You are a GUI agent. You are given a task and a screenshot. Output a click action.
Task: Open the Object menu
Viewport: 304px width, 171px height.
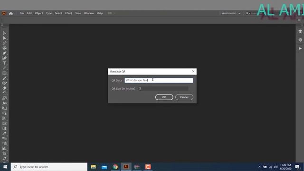[39, 13]
